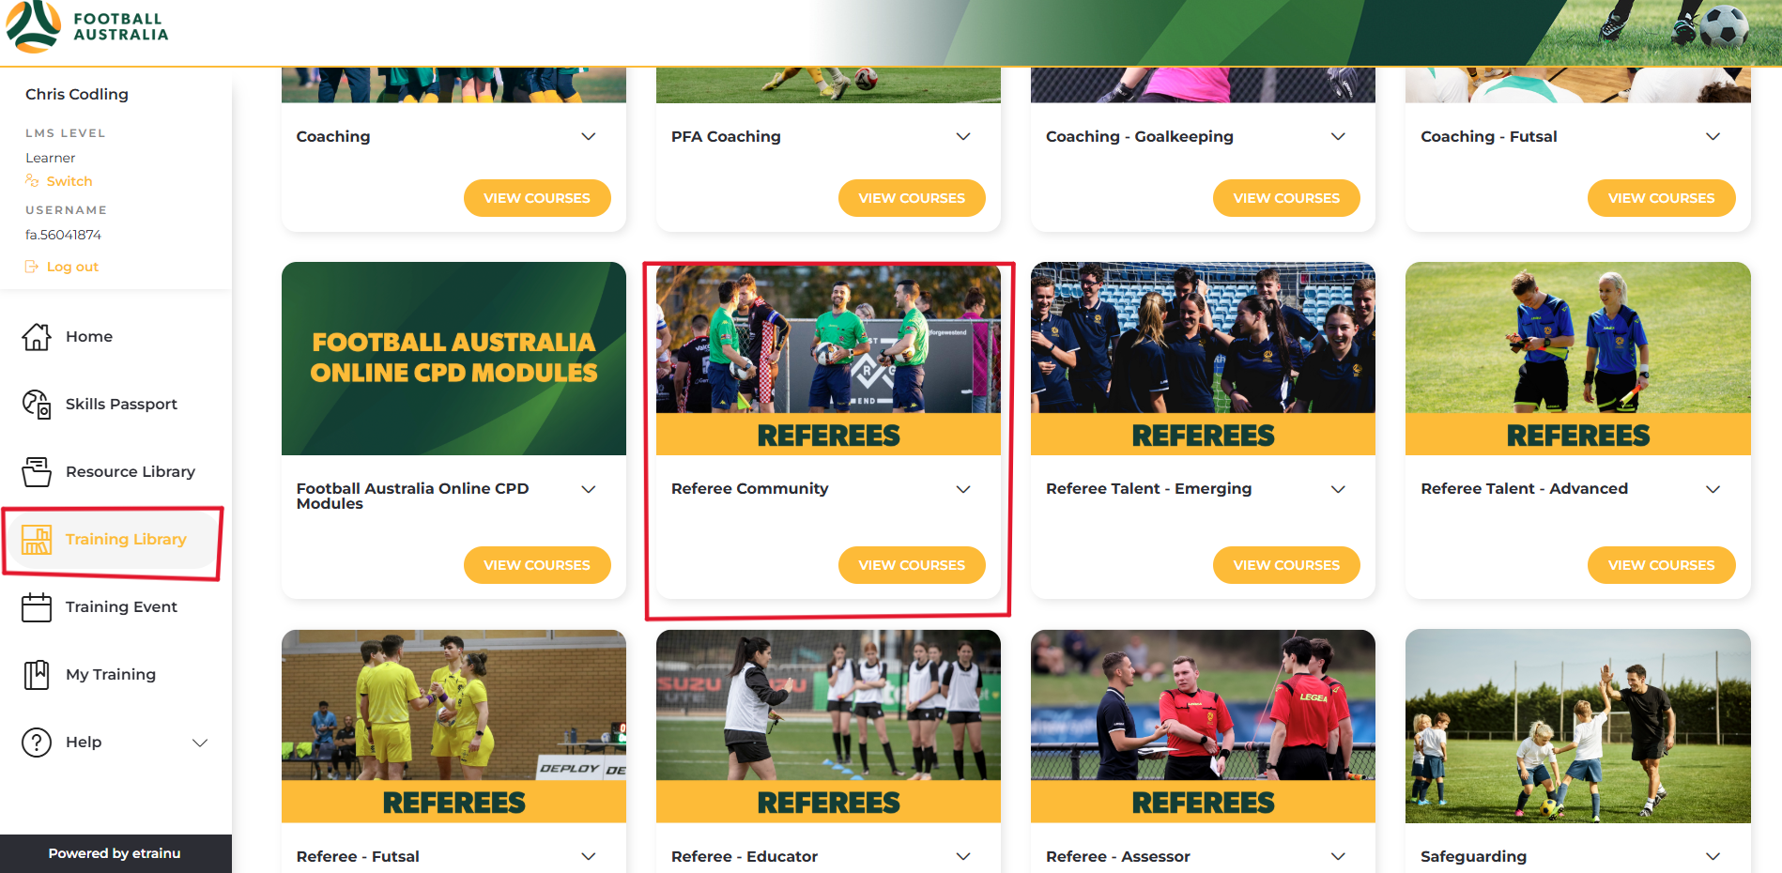Select the Skills Passport icon
Image resolution: width=1782 pixels, height=873 pixels.
37,404
